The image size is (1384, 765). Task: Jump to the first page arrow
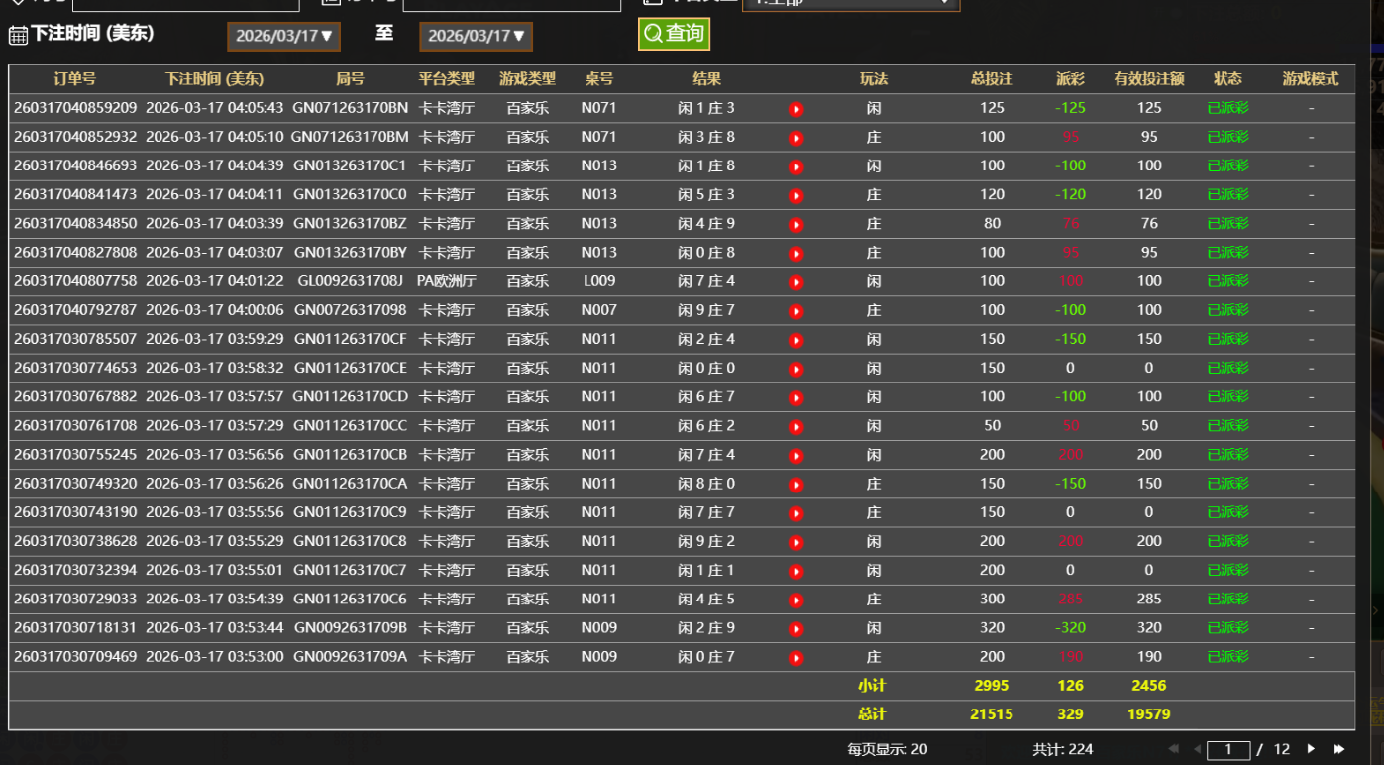point(1174,749)
